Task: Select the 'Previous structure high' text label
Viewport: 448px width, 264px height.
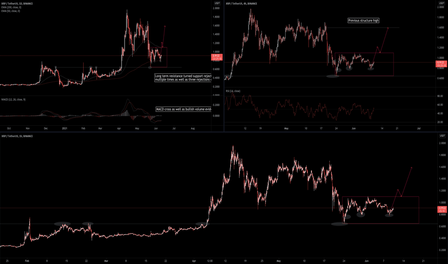Action: [x=363, y=21]
